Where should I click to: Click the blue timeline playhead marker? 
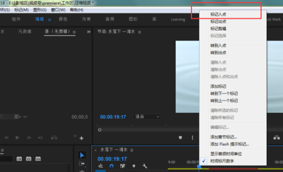[x=199, y=166]
